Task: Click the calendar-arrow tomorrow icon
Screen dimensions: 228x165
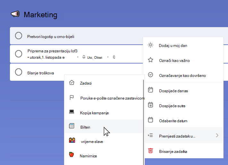Action: tap(151, 105)
